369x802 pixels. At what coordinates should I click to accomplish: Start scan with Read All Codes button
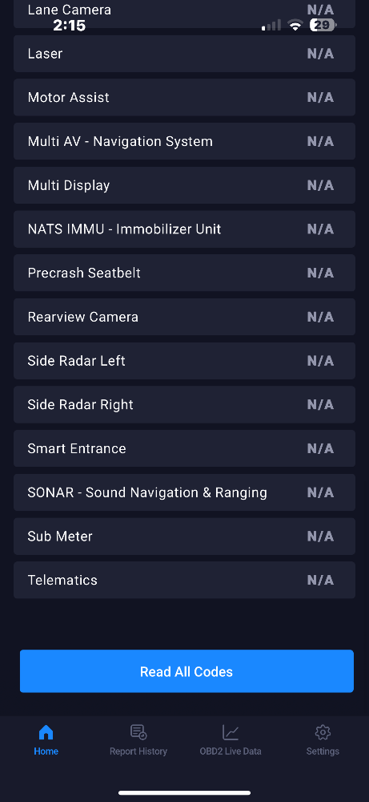(x=187, y=671)
